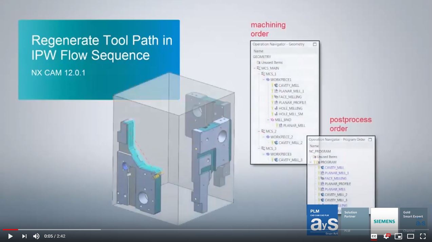
Task: Toggle closed captions (CC)
Action: 374,236
